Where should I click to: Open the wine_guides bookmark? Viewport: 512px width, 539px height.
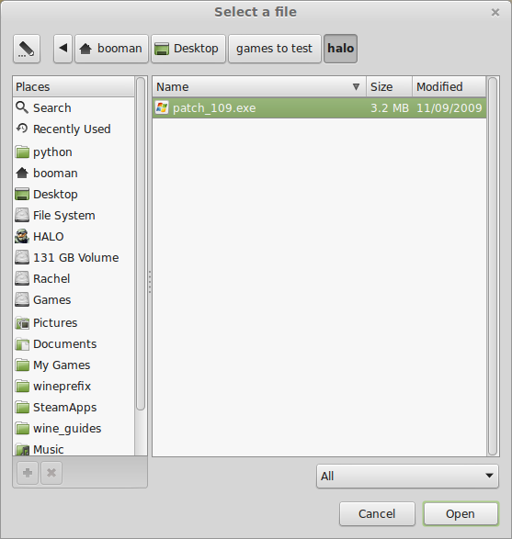pyautogui.click(x=74, y=428)
